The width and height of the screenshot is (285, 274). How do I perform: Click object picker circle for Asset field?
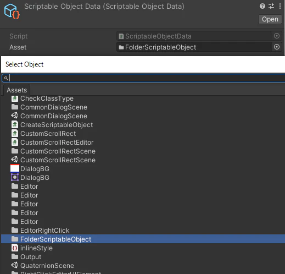pyautogui.click(x=277, y=47)
